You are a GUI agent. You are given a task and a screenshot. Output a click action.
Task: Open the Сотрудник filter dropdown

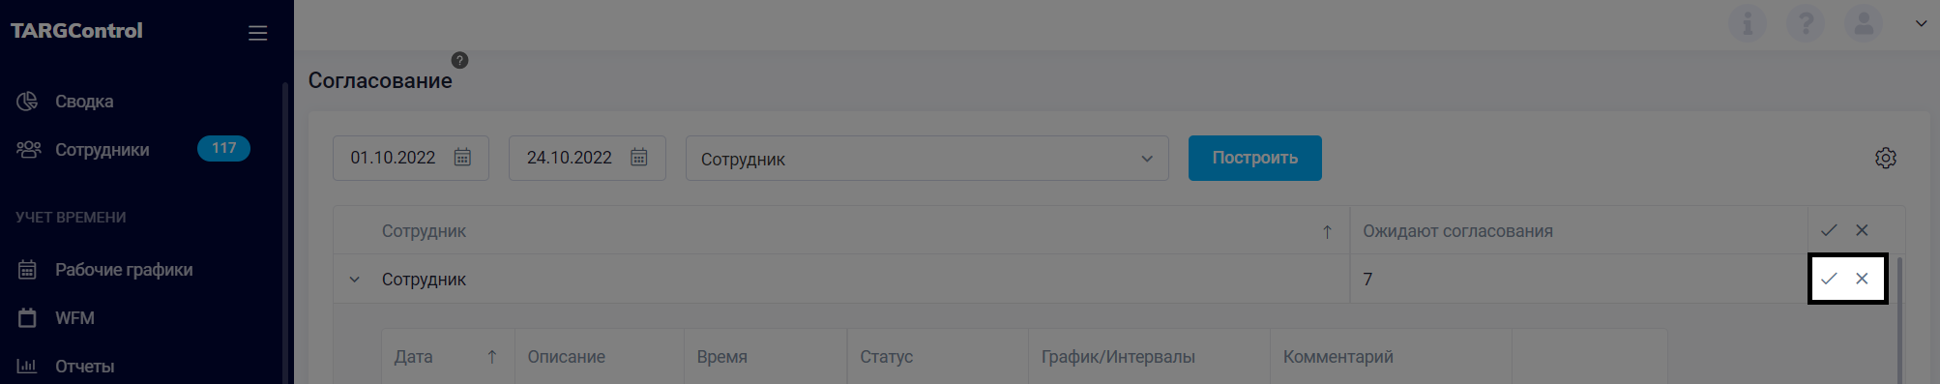(927, 159)
